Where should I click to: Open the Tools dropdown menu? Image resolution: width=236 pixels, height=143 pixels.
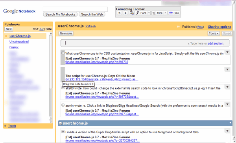click(x=214, y=34)
